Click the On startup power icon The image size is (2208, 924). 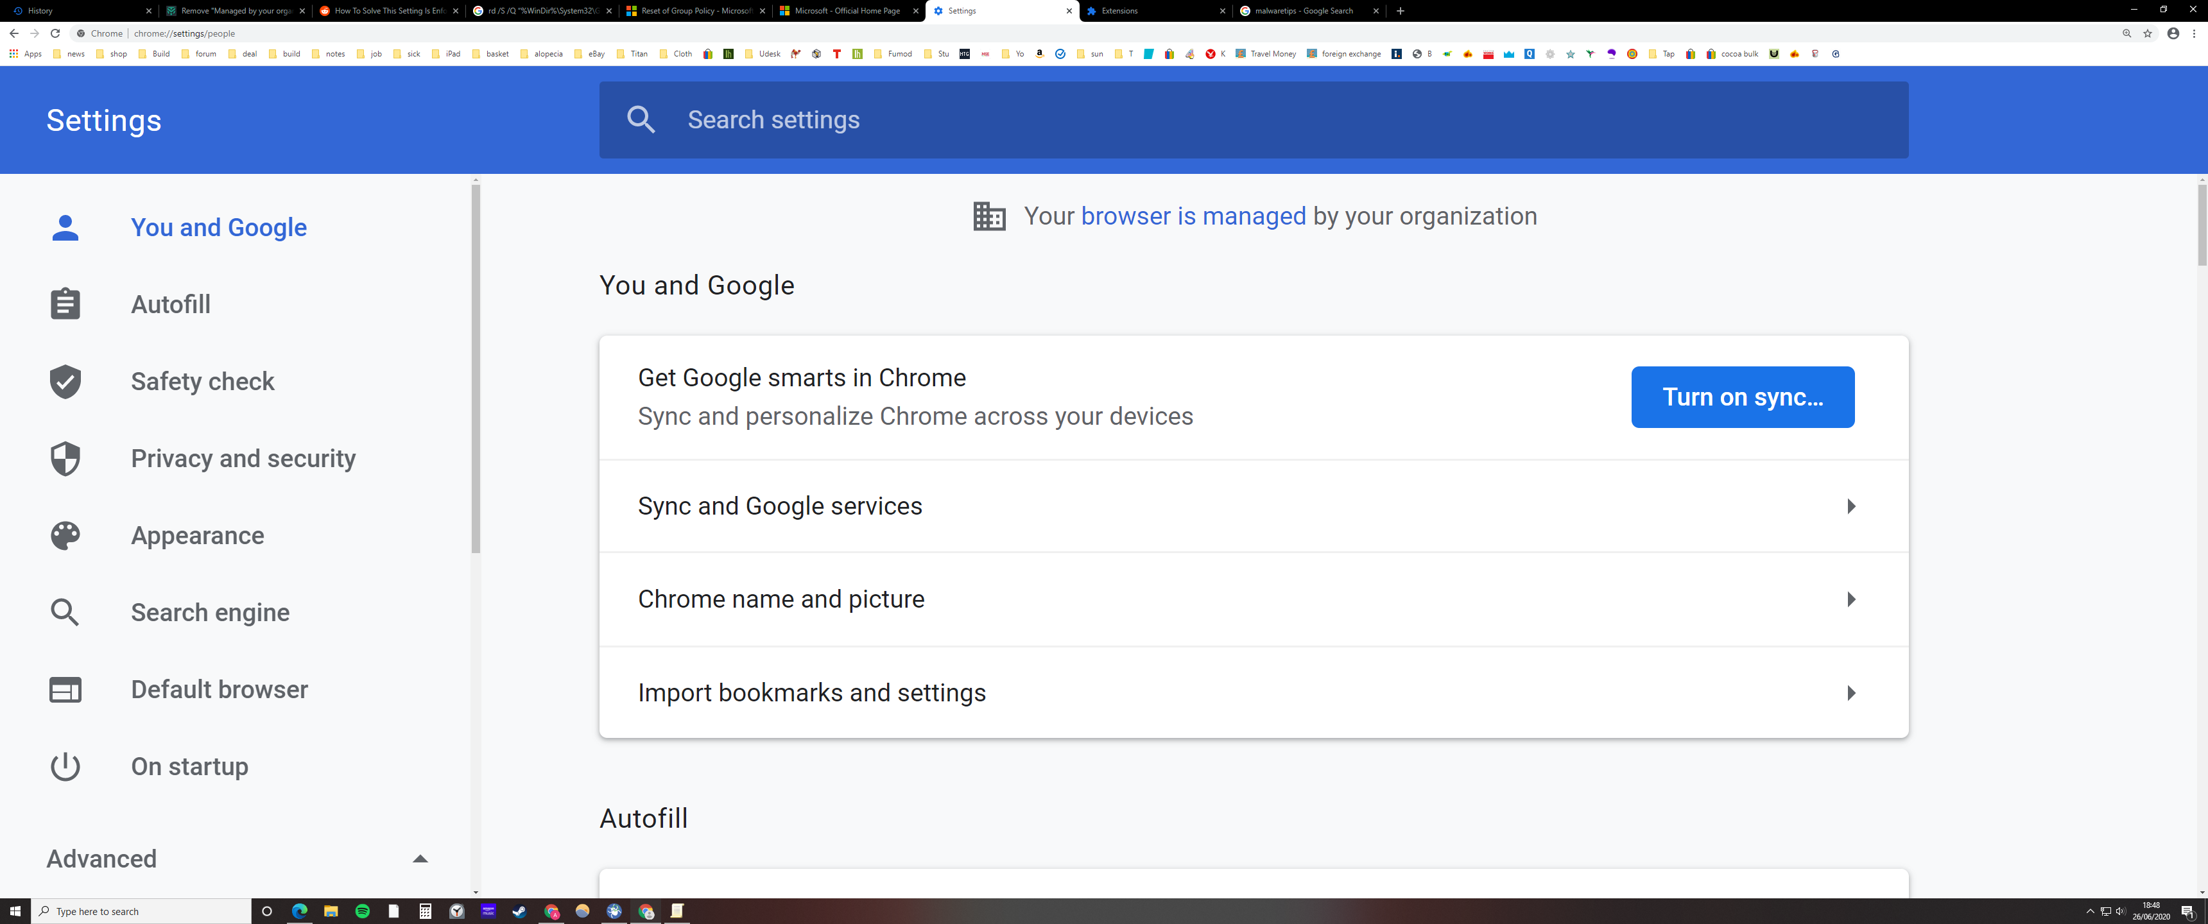pos(65,766)
